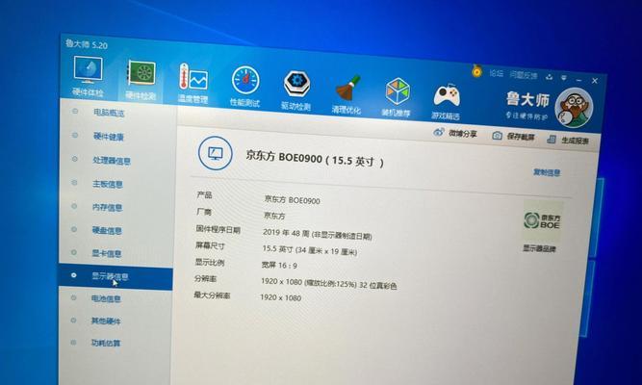This screenshot has height=385, width=642.
Task: Click the 宽屏 16 : 9 aspect ratio value
Action: tap(280, 266)
